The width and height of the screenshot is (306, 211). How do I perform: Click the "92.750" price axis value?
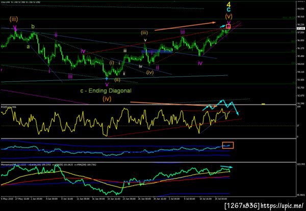(300, 88)
